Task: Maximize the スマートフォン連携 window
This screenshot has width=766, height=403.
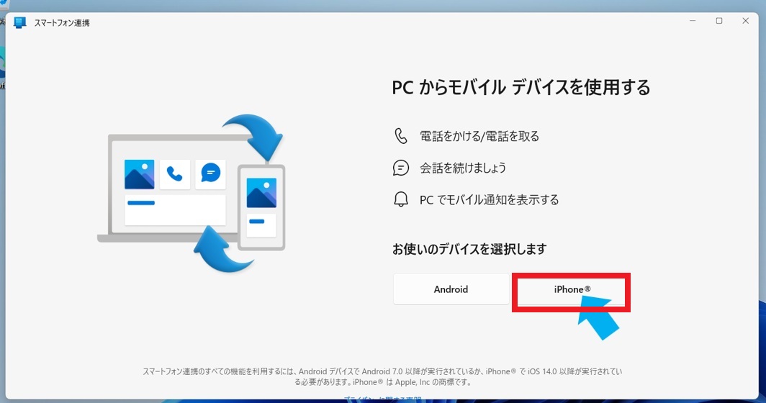Action: point(719,21)
